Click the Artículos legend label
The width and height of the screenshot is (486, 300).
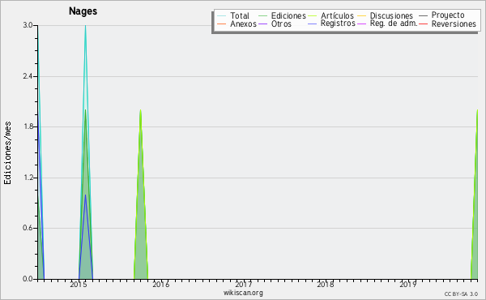tap(337, 16)
